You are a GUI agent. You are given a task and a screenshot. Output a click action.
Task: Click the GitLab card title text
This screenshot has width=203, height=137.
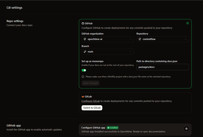coord(88,96)
